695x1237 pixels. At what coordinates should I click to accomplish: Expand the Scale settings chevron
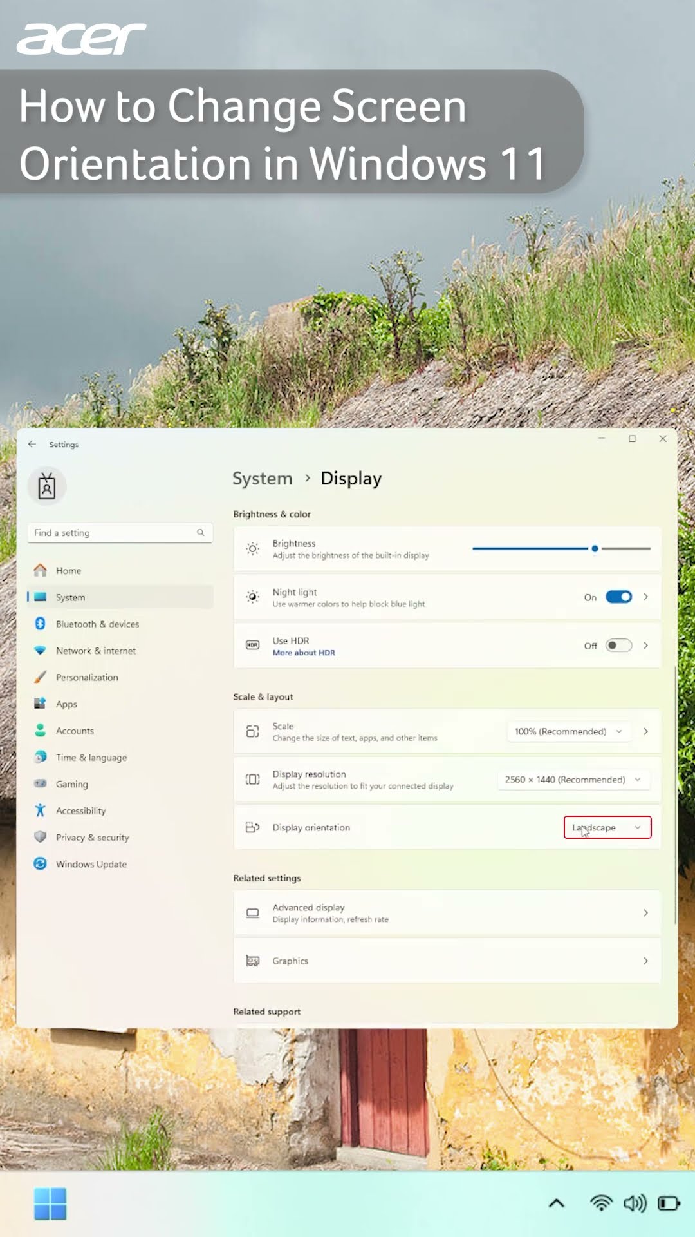point(645,731)
